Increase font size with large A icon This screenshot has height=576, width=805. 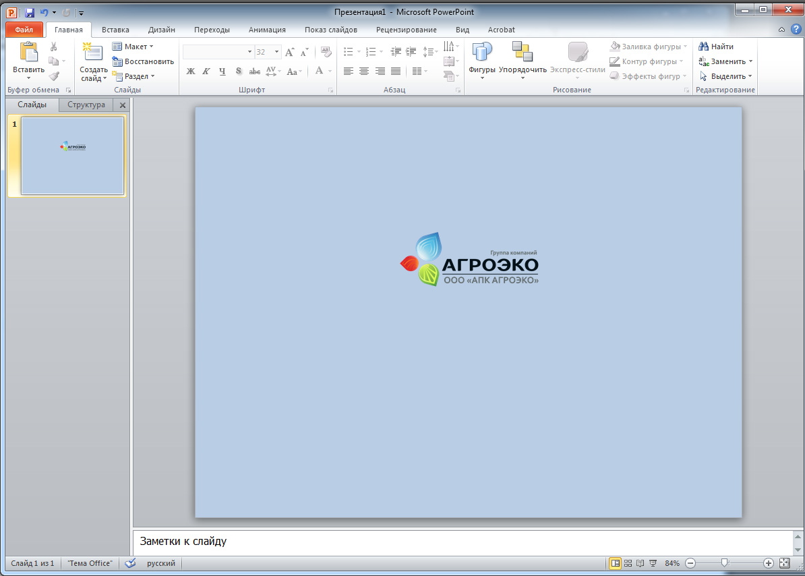289,52
